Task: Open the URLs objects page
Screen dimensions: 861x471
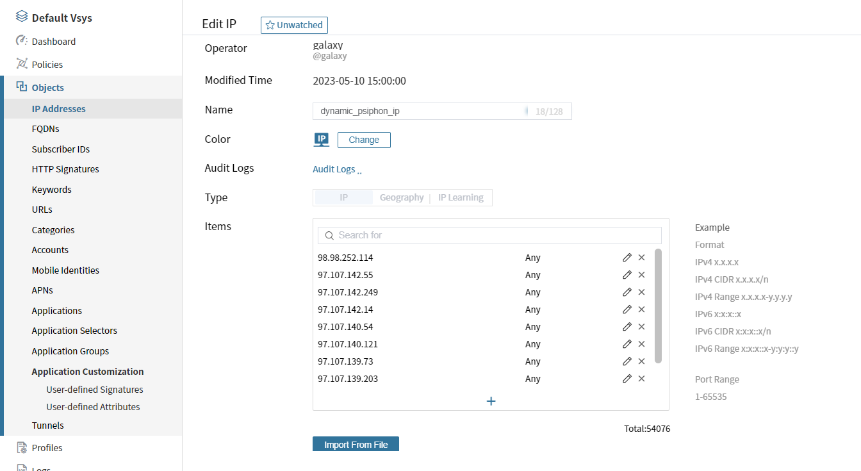Action: 42,210
